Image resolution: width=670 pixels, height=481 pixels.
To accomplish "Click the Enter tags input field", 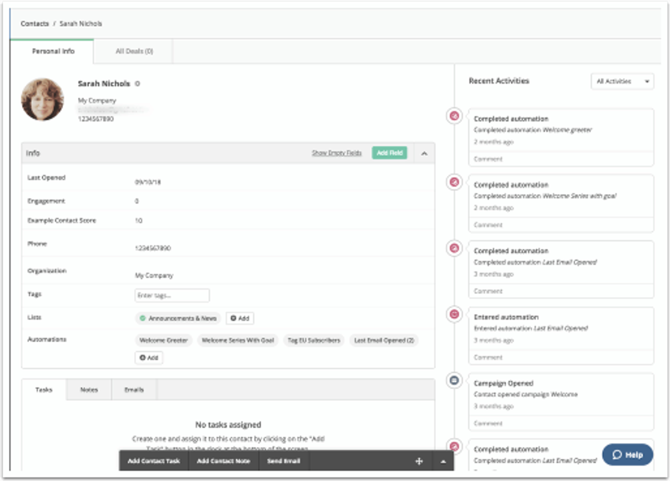I will [x=172, y=295].
